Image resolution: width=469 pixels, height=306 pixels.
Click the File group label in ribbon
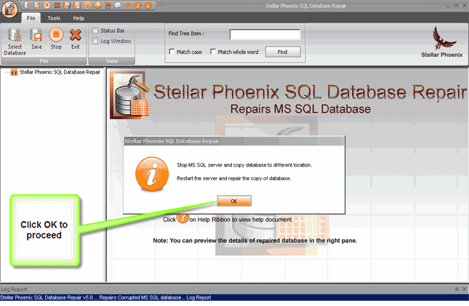click(44, 61)
